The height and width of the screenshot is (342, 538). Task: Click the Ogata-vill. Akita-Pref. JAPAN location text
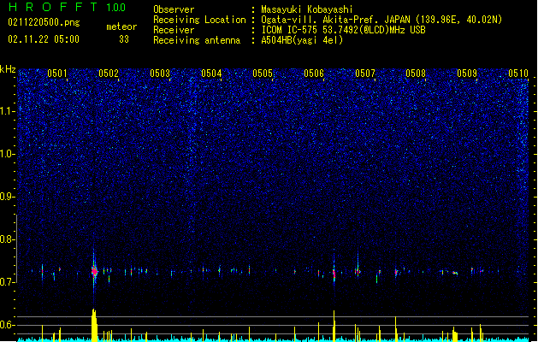click(381, 20)
